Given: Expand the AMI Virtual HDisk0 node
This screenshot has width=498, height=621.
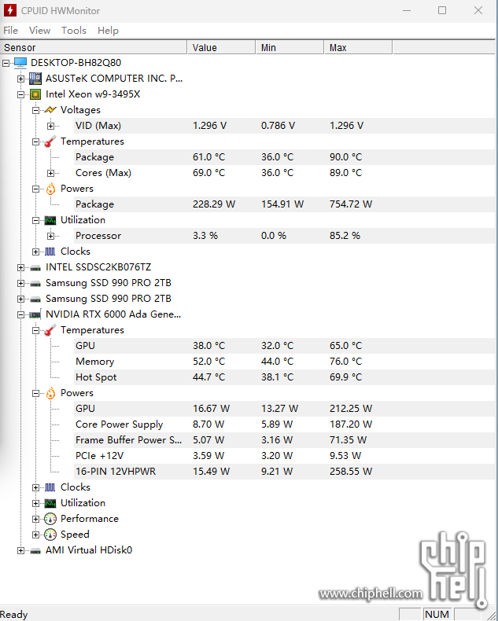Looking at the screenshot, I should 20,550.
